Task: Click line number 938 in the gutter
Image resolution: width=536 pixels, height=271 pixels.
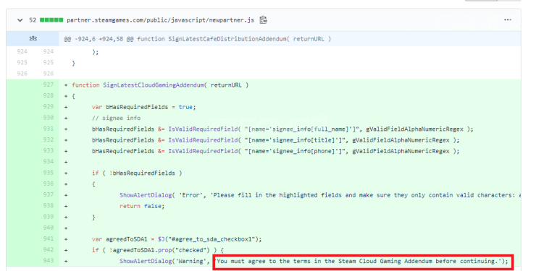Action: point(49,205)
